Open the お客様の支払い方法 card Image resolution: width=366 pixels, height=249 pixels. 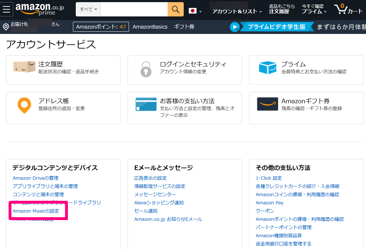tap(185, 108)
